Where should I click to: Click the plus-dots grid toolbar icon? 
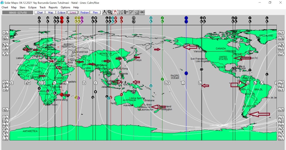[x=131, y=12]
